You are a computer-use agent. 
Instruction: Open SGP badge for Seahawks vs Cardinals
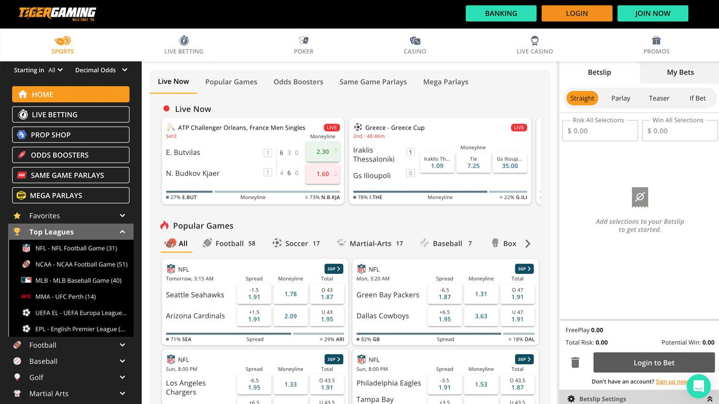[x=334, y=269]
